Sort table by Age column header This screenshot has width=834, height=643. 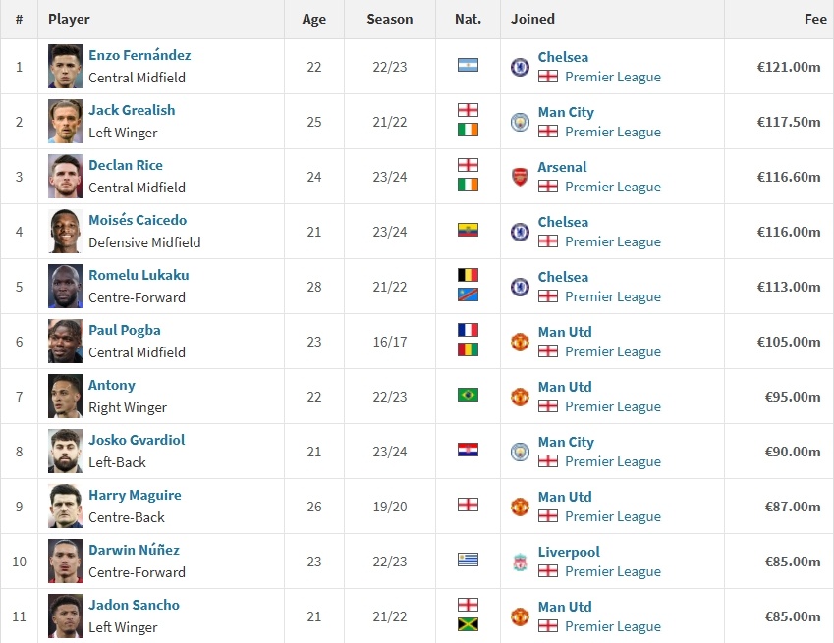coord(314,19)
